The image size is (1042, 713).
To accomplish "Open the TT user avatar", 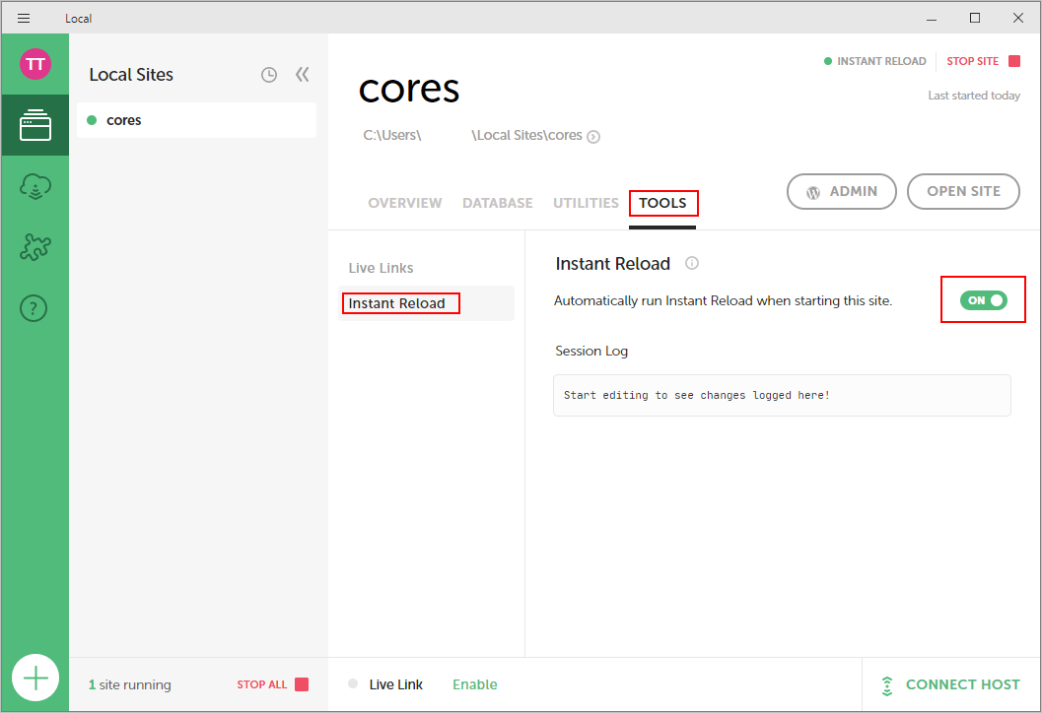I will [35, 64].
